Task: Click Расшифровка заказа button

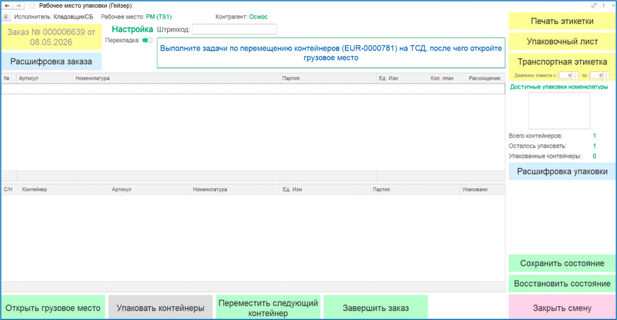Action: point(51,62)
